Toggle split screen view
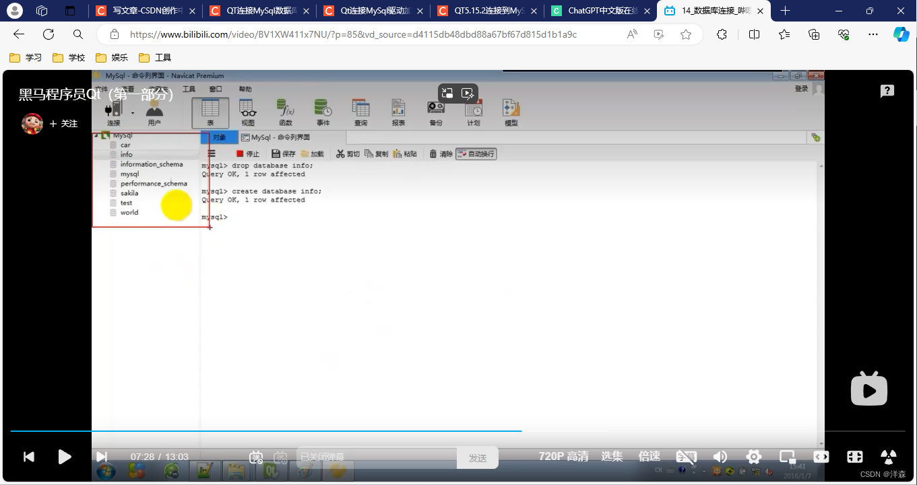 coord(755,34)
